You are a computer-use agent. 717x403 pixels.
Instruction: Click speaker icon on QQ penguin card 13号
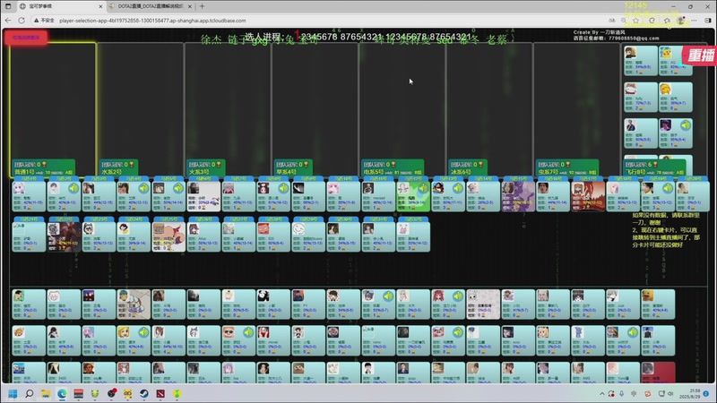tap(458, 188)
